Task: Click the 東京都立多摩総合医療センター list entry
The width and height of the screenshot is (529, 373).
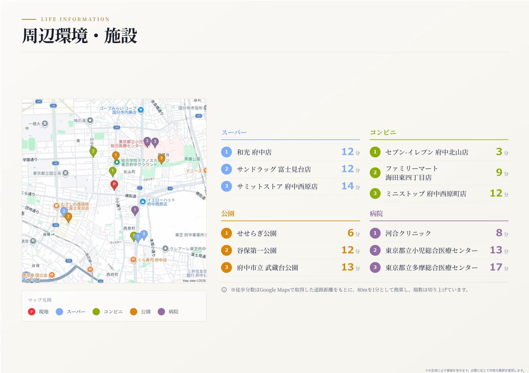Action: point(439,267)
